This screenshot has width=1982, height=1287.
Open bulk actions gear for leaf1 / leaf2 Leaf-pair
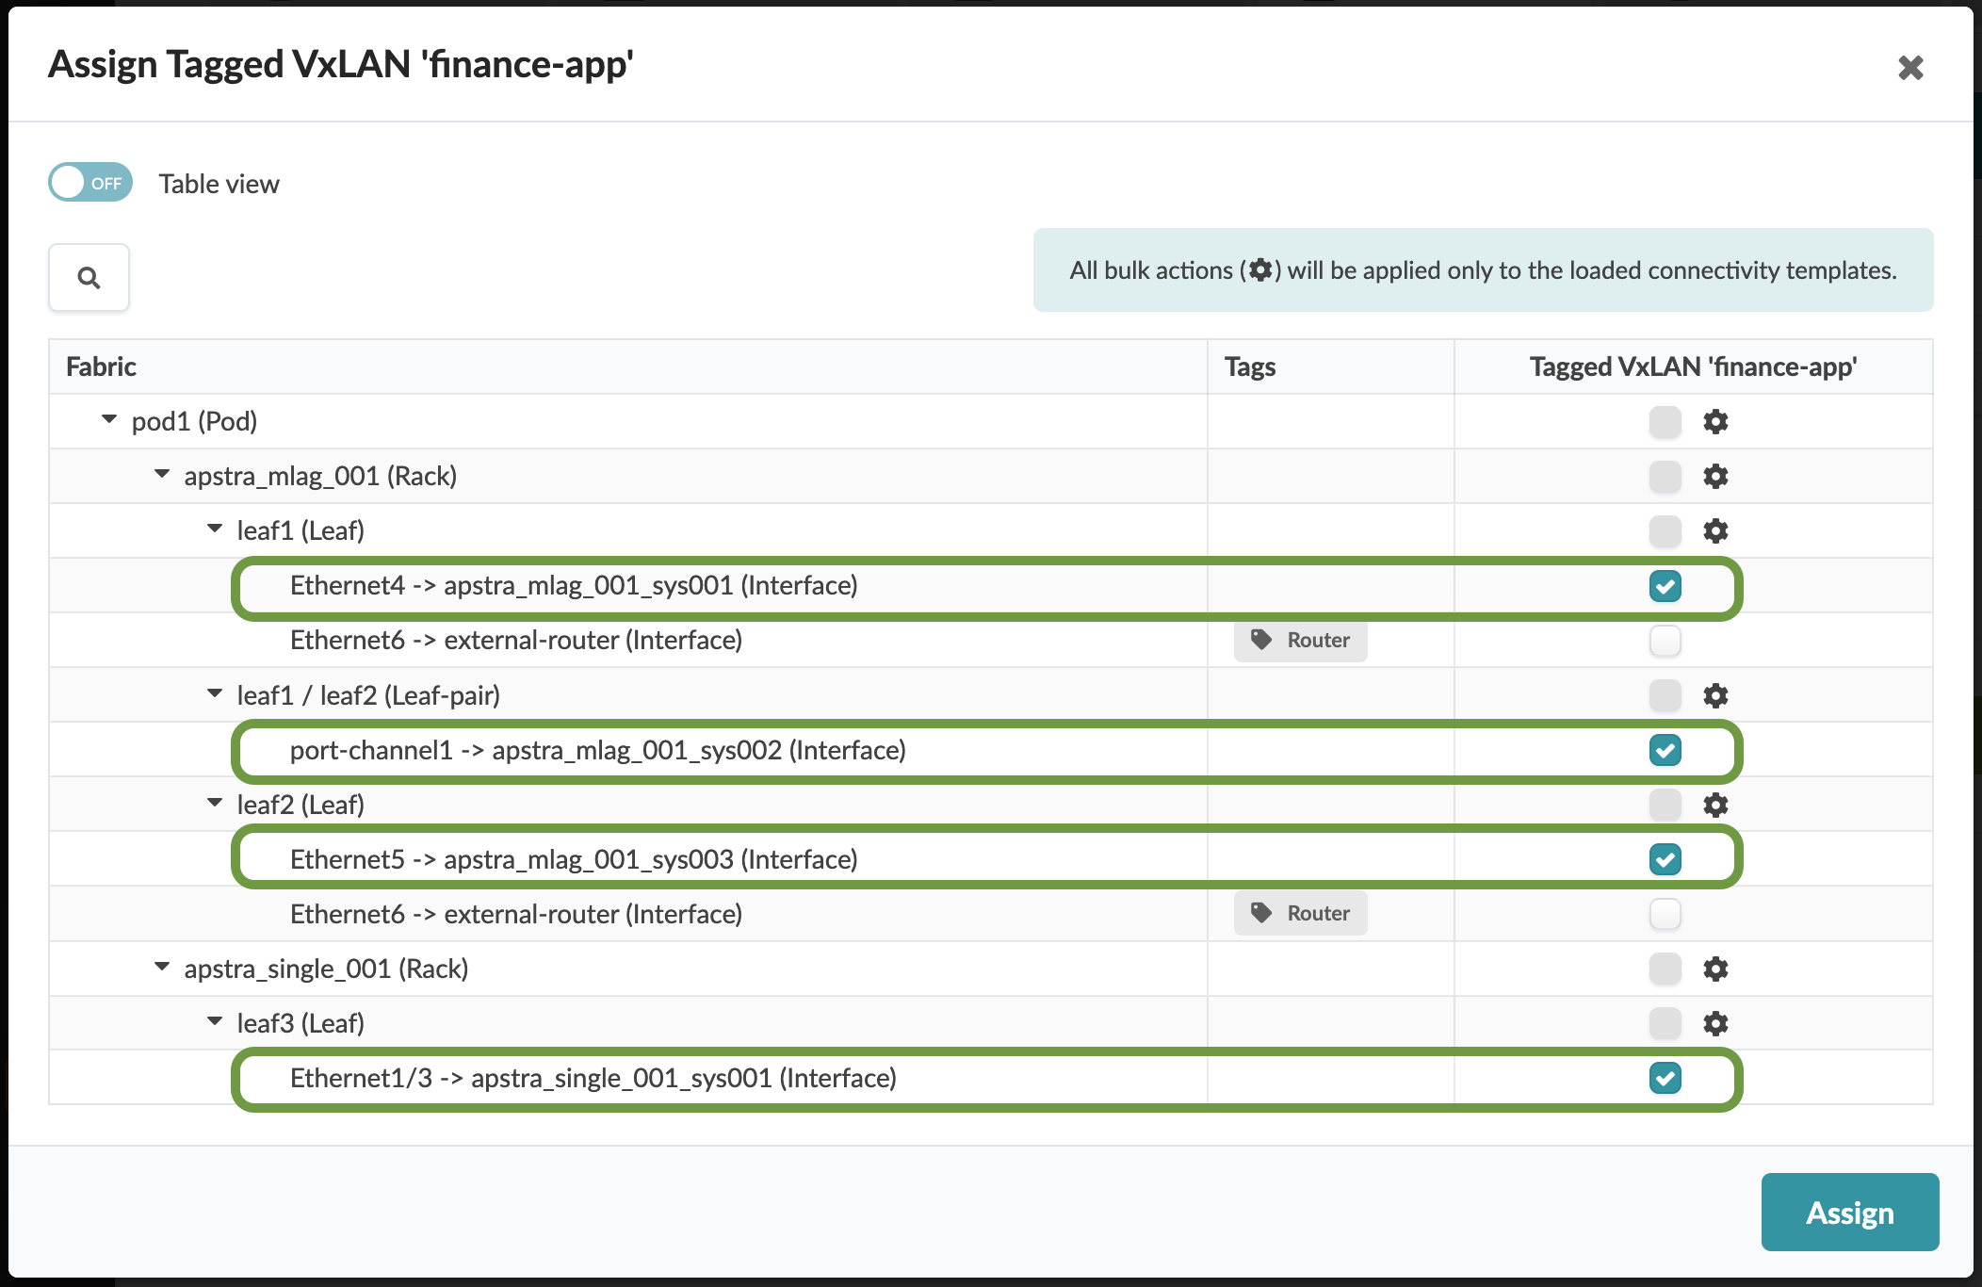pos(1715,695)
